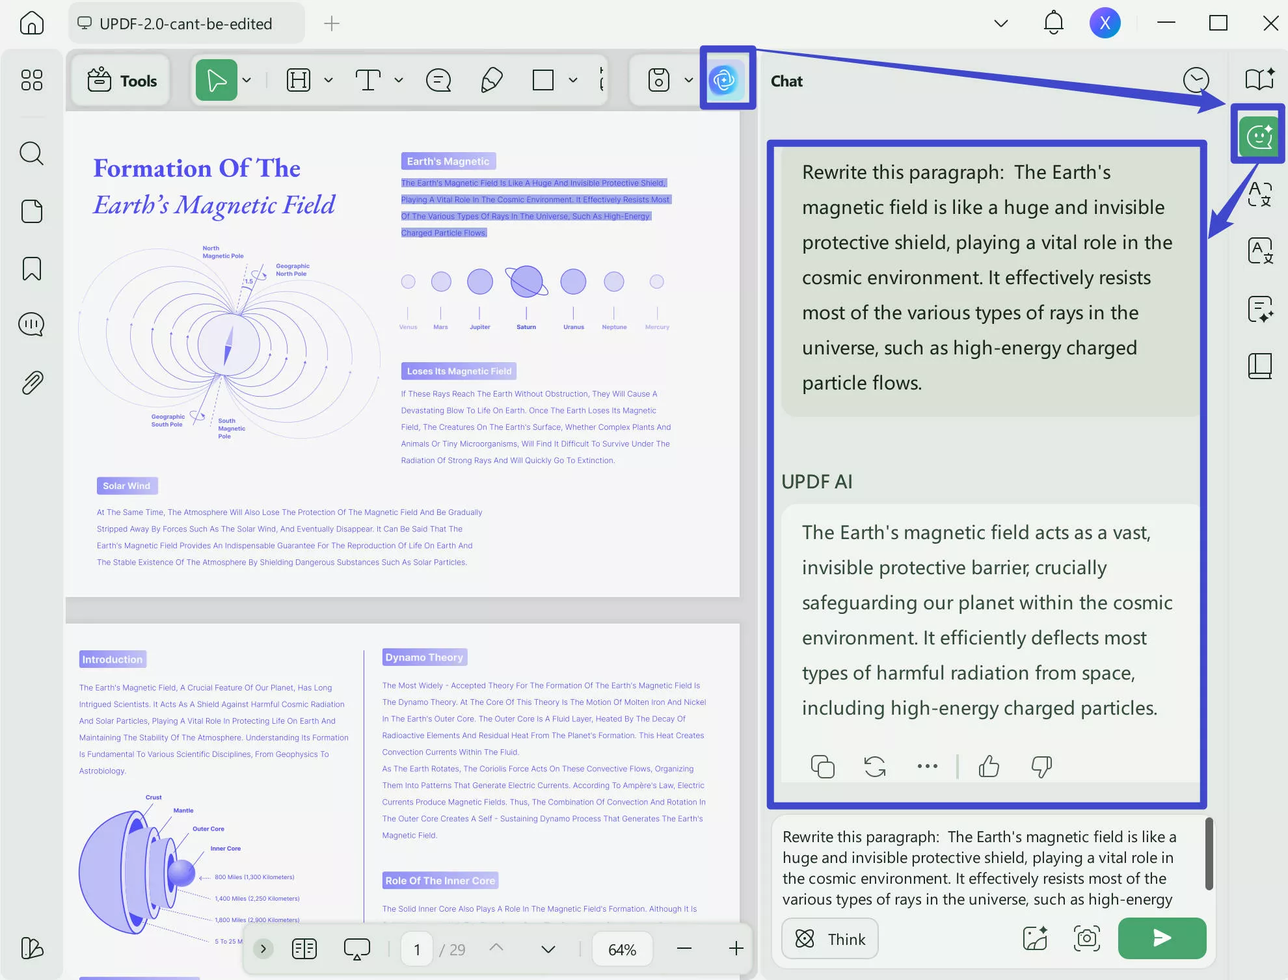Copy the UPDF AI response
The height and width of the screenshot is (980, 1288).
coord(822,765)
